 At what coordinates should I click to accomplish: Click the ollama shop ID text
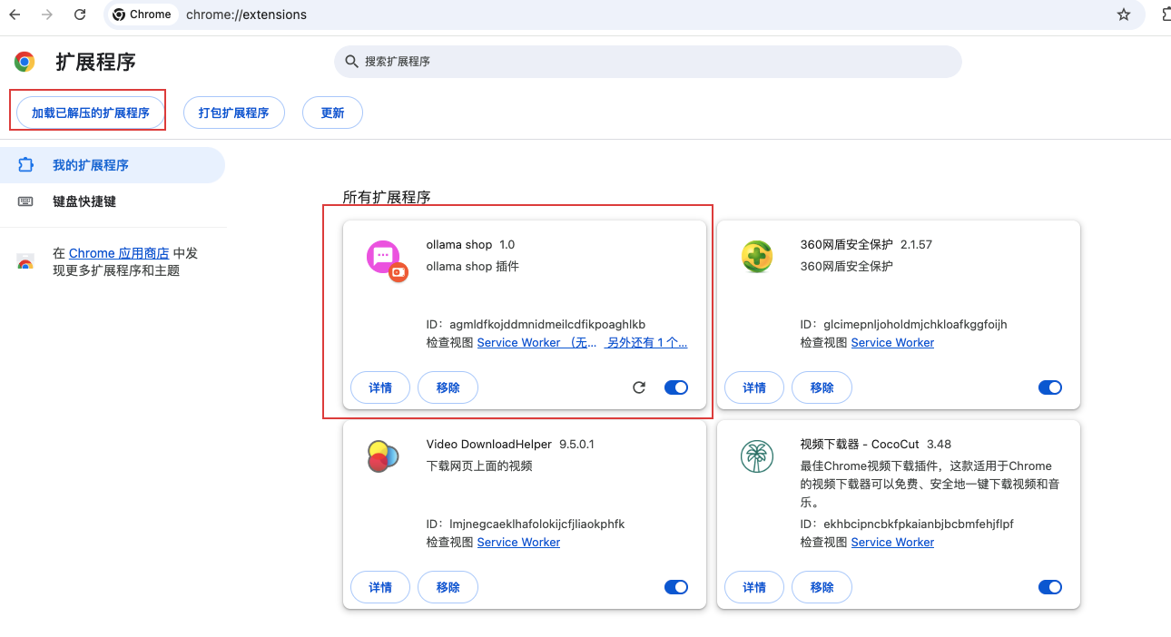click(x=536, y=325)
